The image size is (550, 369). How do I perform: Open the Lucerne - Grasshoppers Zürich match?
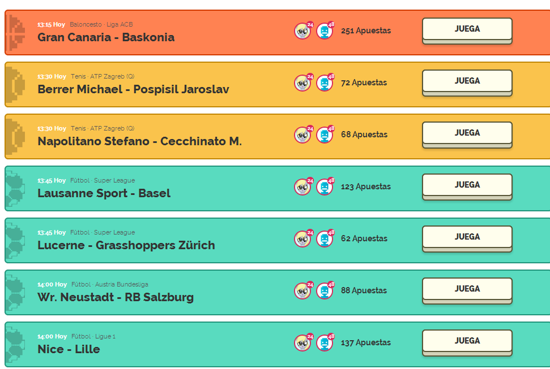tap(126, 245)
